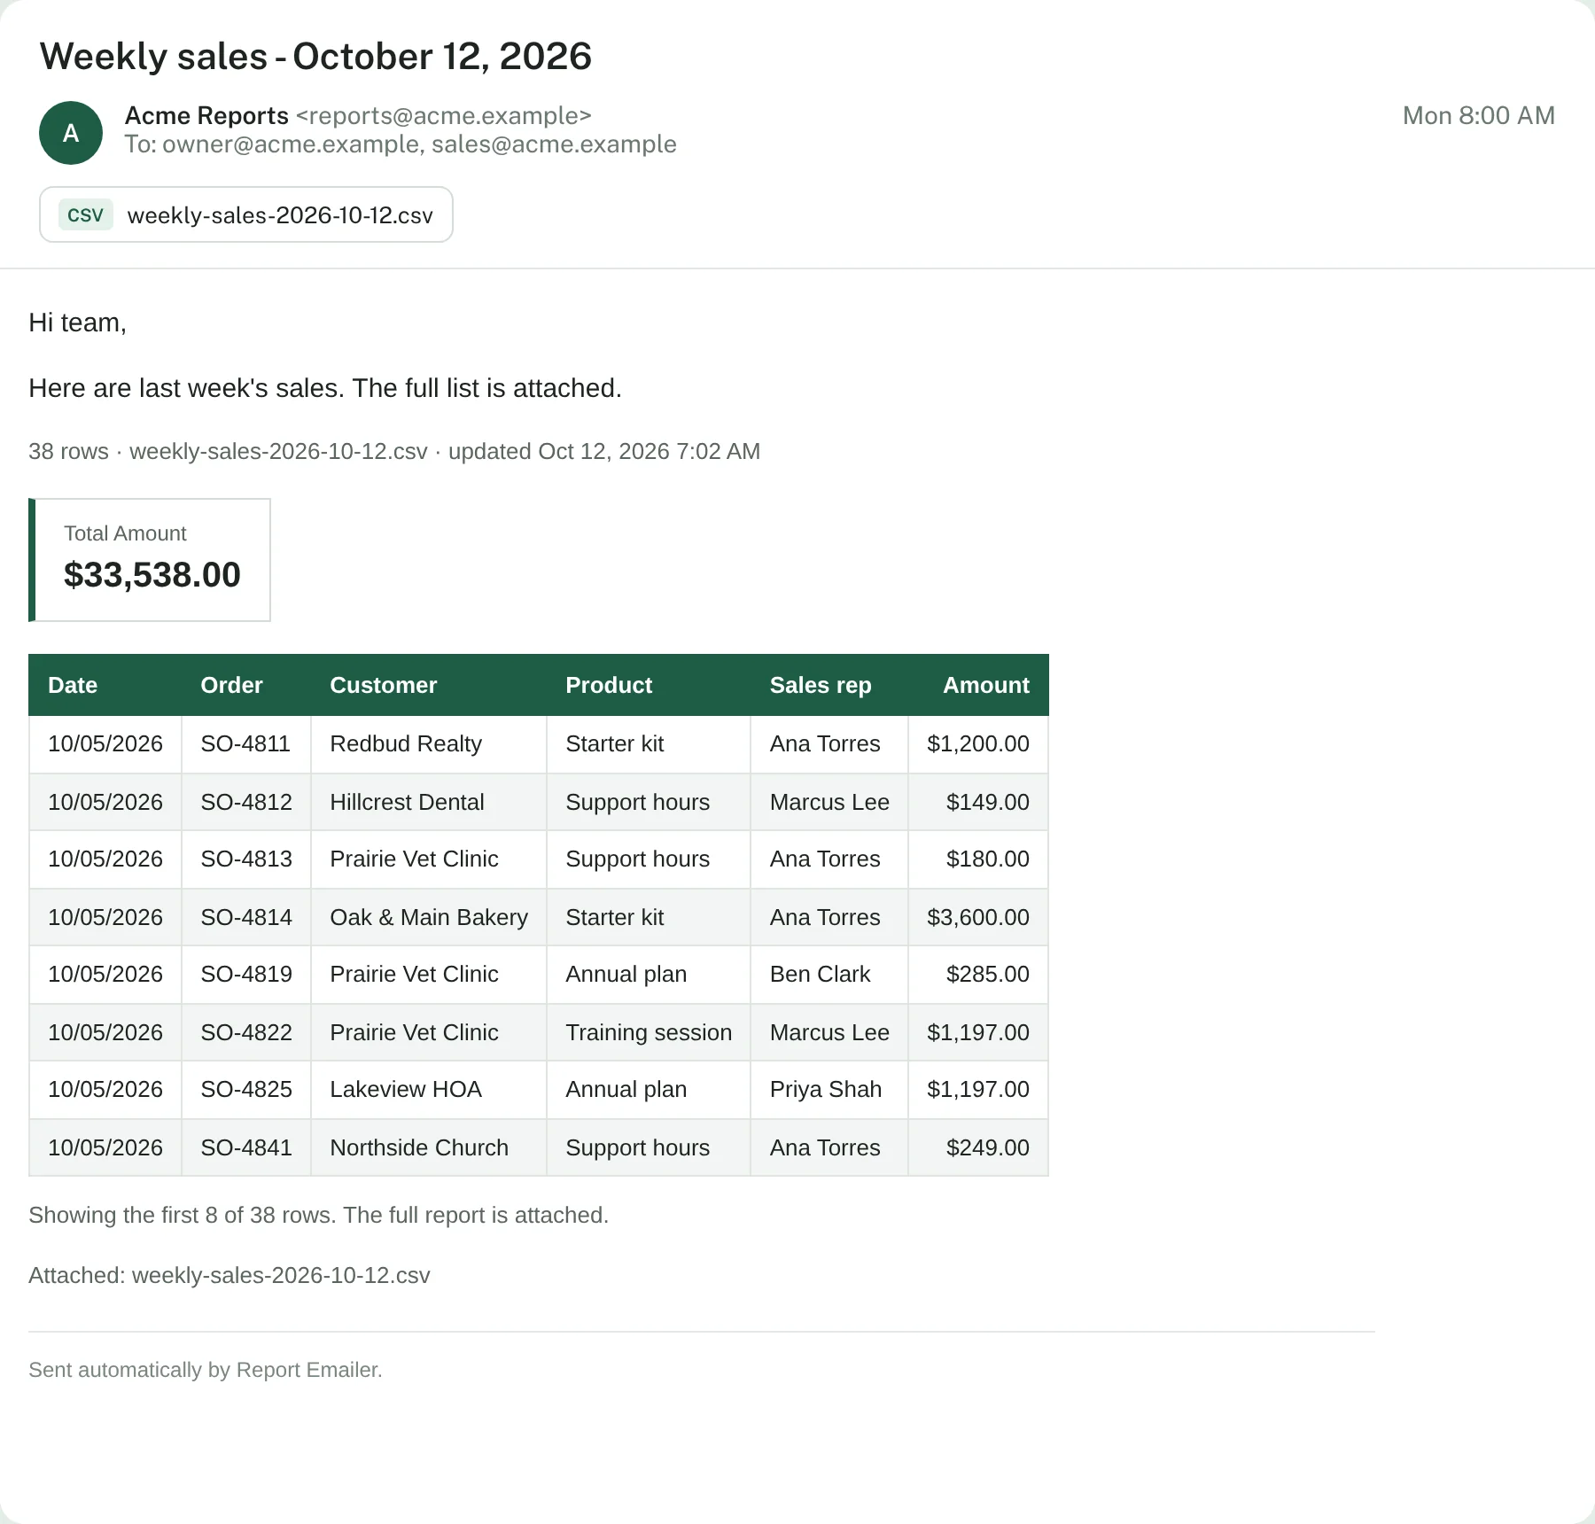Screen dimensions: 1595x1524
Task: Click sales rep cell Ben Clark
Action: (x=829, y=975)
